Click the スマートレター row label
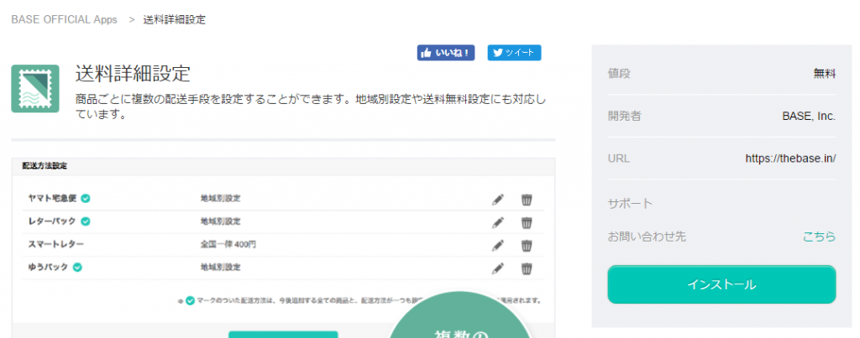 pos(56,244)
